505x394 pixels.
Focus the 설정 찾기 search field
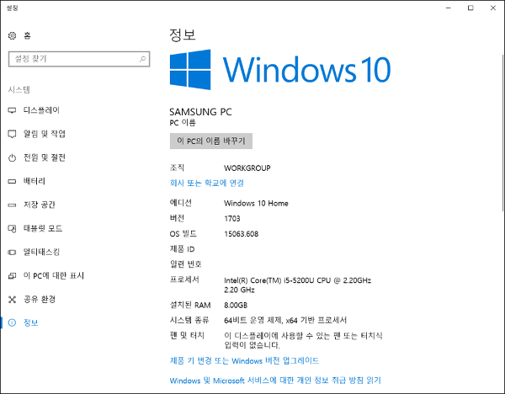[79, 59]
